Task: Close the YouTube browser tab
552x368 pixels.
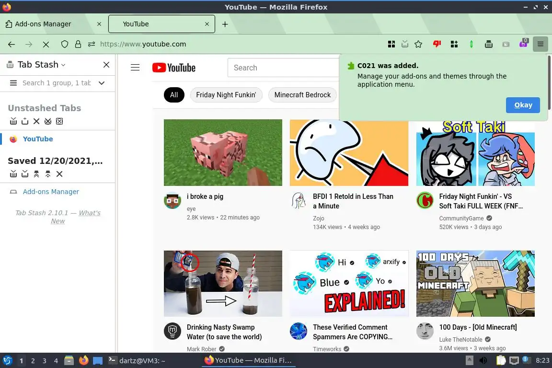Action: tap(207, 24)
